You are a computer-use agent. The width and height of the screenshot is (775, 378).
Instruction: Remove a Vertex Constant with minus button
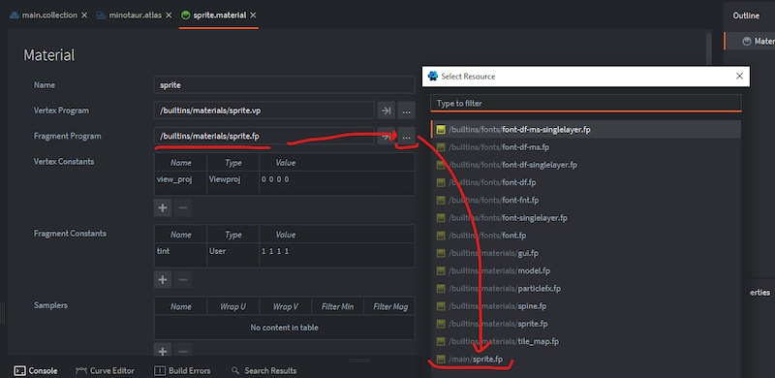[x=183, y=207]
